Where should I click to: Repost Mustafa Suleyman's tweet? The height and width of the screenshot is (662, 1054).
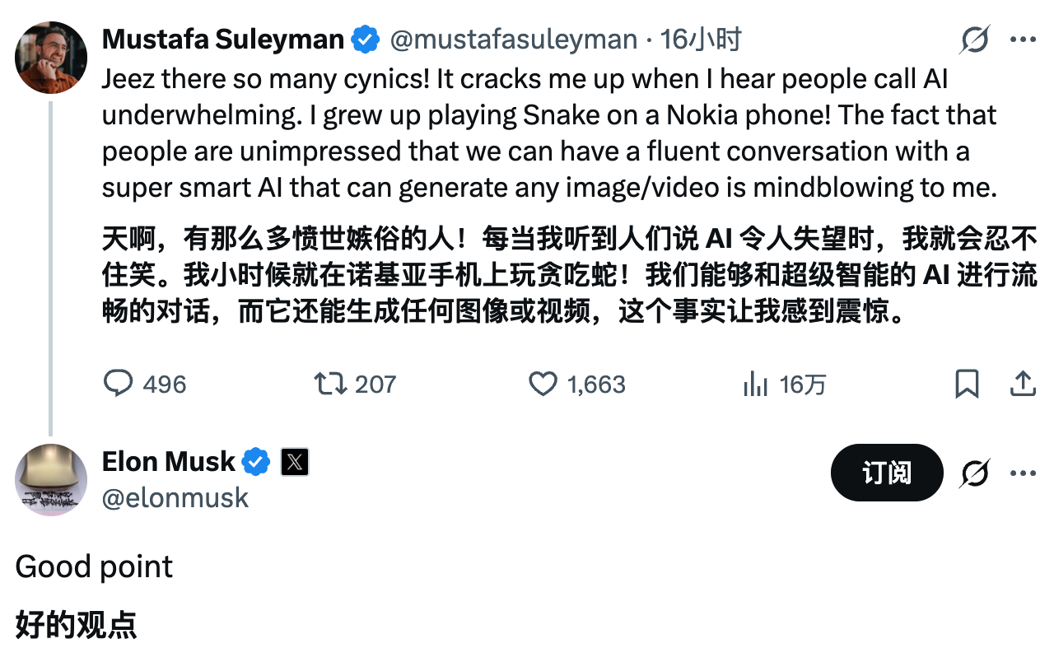click(331, 384)
